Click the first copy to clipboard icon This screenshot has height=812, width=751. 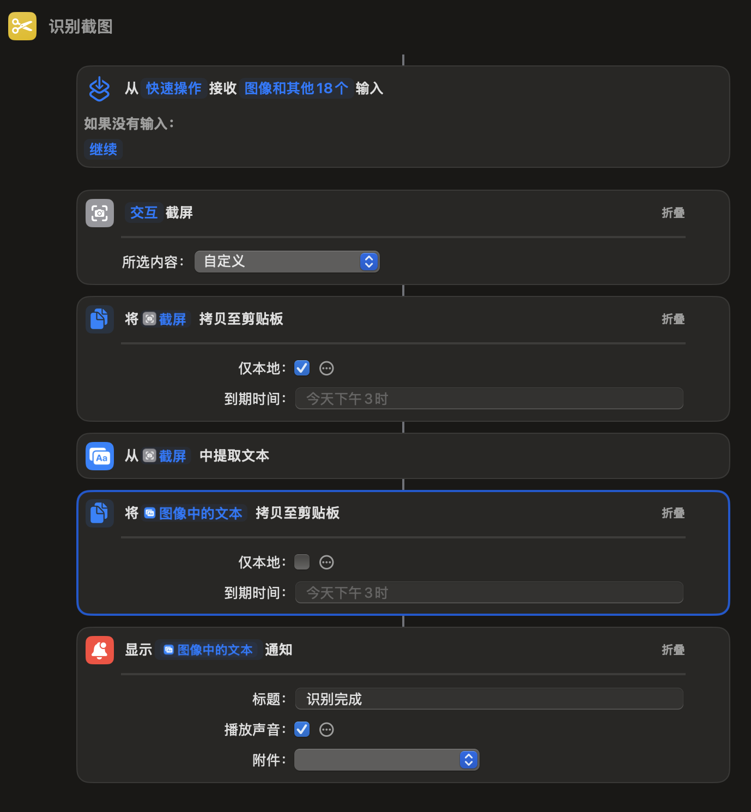[x=100, y=319]
